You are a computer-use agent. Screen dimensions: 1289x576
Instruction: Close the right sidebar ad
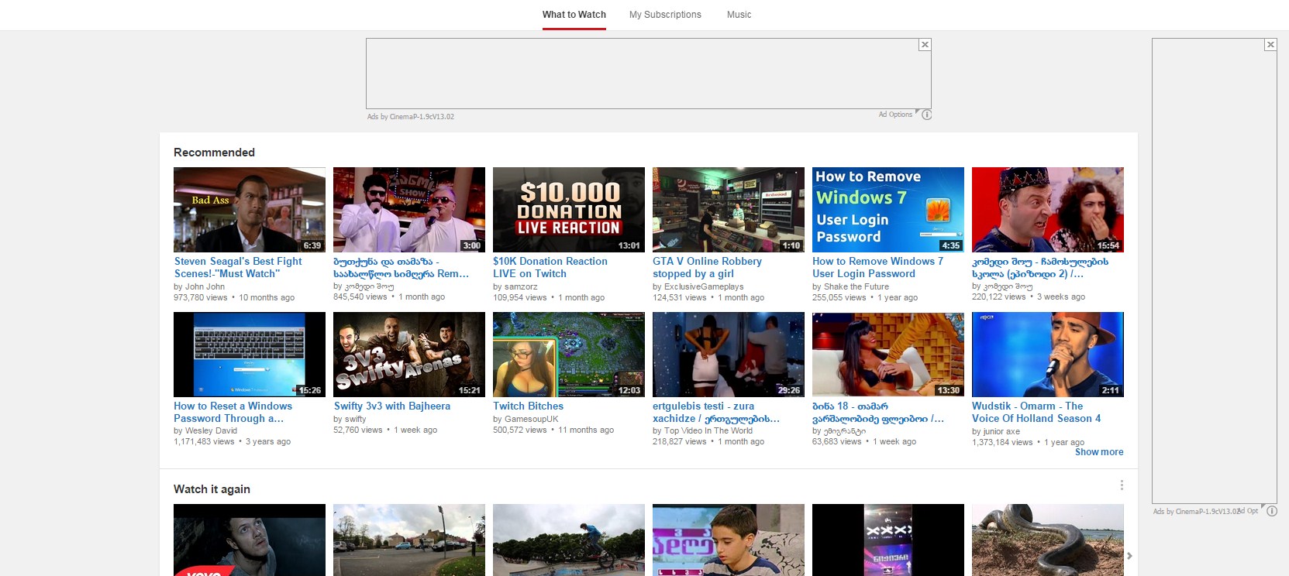click(x=1270, y=45)
